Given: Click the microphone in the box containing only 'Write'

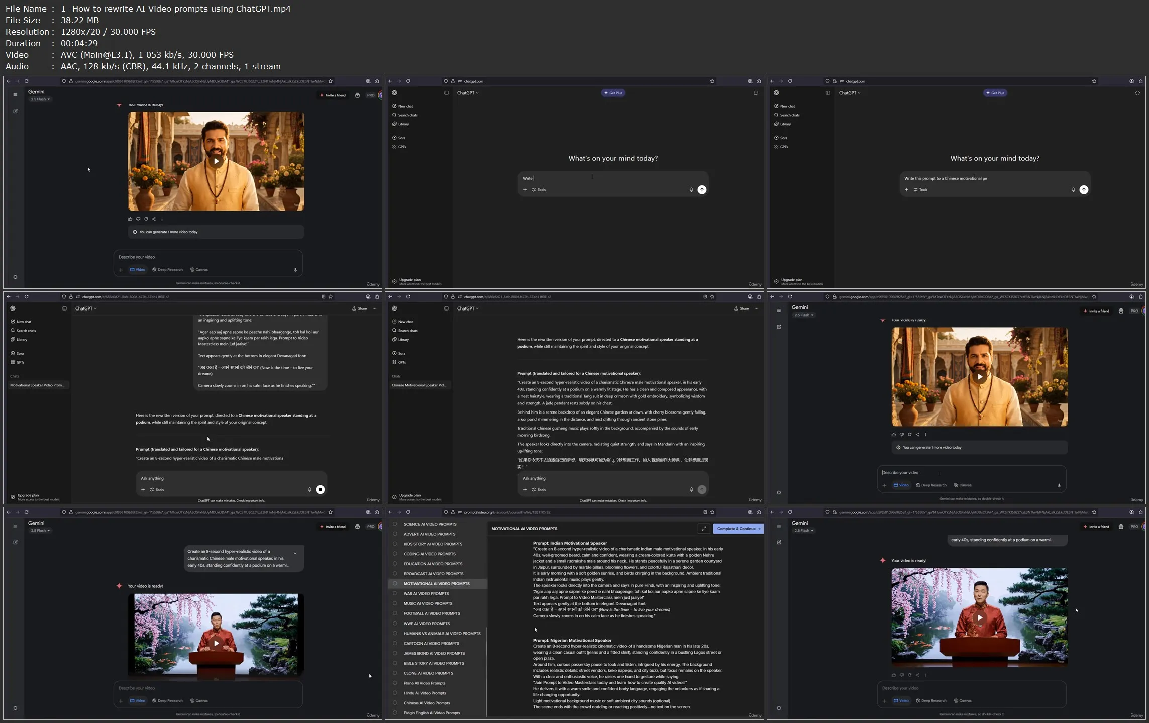Looking at the screenshot, I should click(691, 190).
